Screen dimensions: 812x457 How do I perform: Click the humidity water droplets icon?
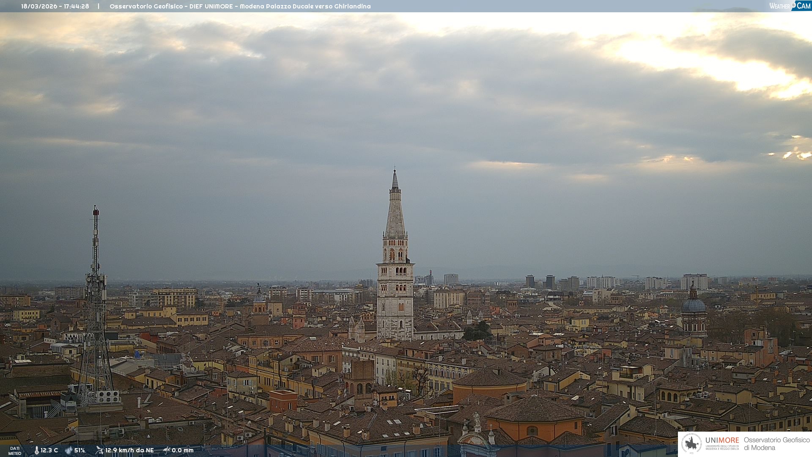point(69,451)
